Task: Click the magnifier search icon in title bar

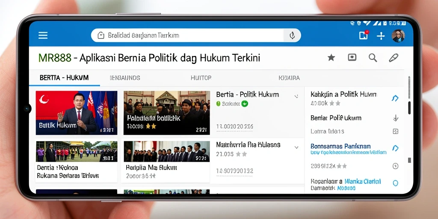Action: 373,58
